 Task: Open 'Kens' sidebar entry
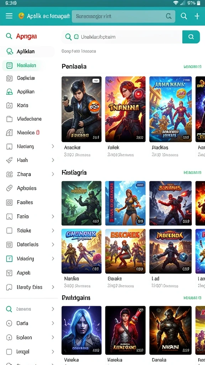point(22,106)
